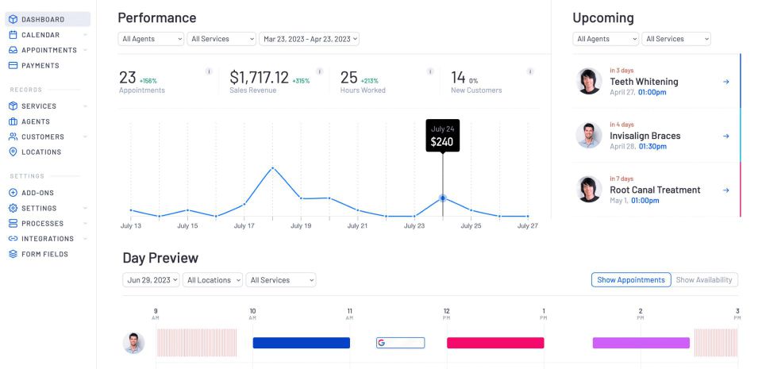
Task: Click the Agents briefcase icon
Action: 13,121
